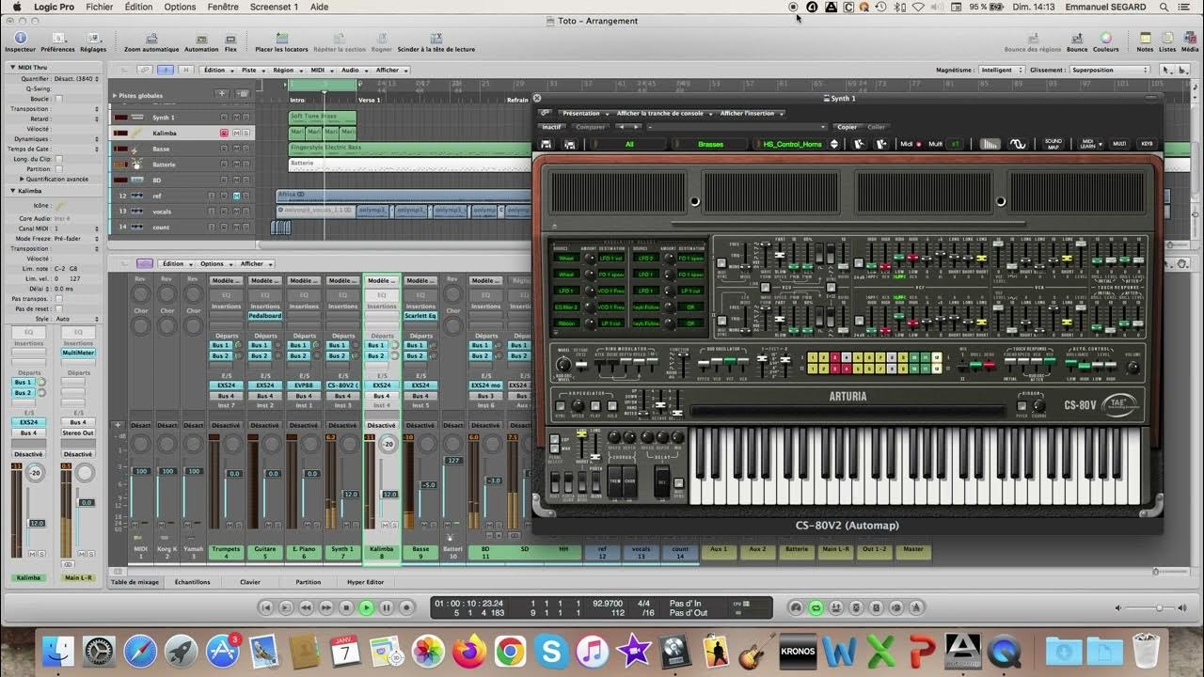Toggle the Long. du Clip checkbox

(58, 159)
